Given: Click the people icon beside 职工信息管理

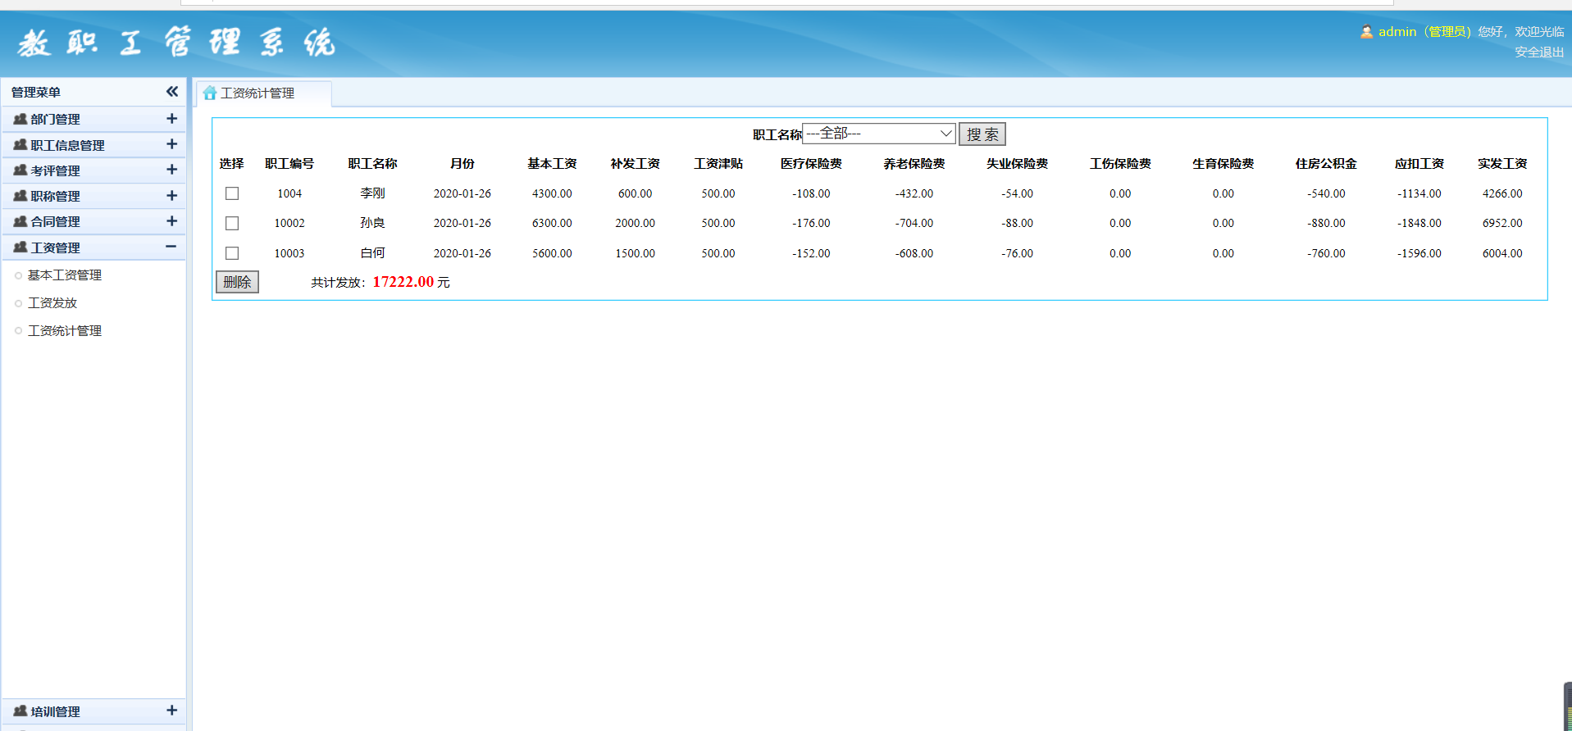Looking at the screenshot, I should (21, 145).
